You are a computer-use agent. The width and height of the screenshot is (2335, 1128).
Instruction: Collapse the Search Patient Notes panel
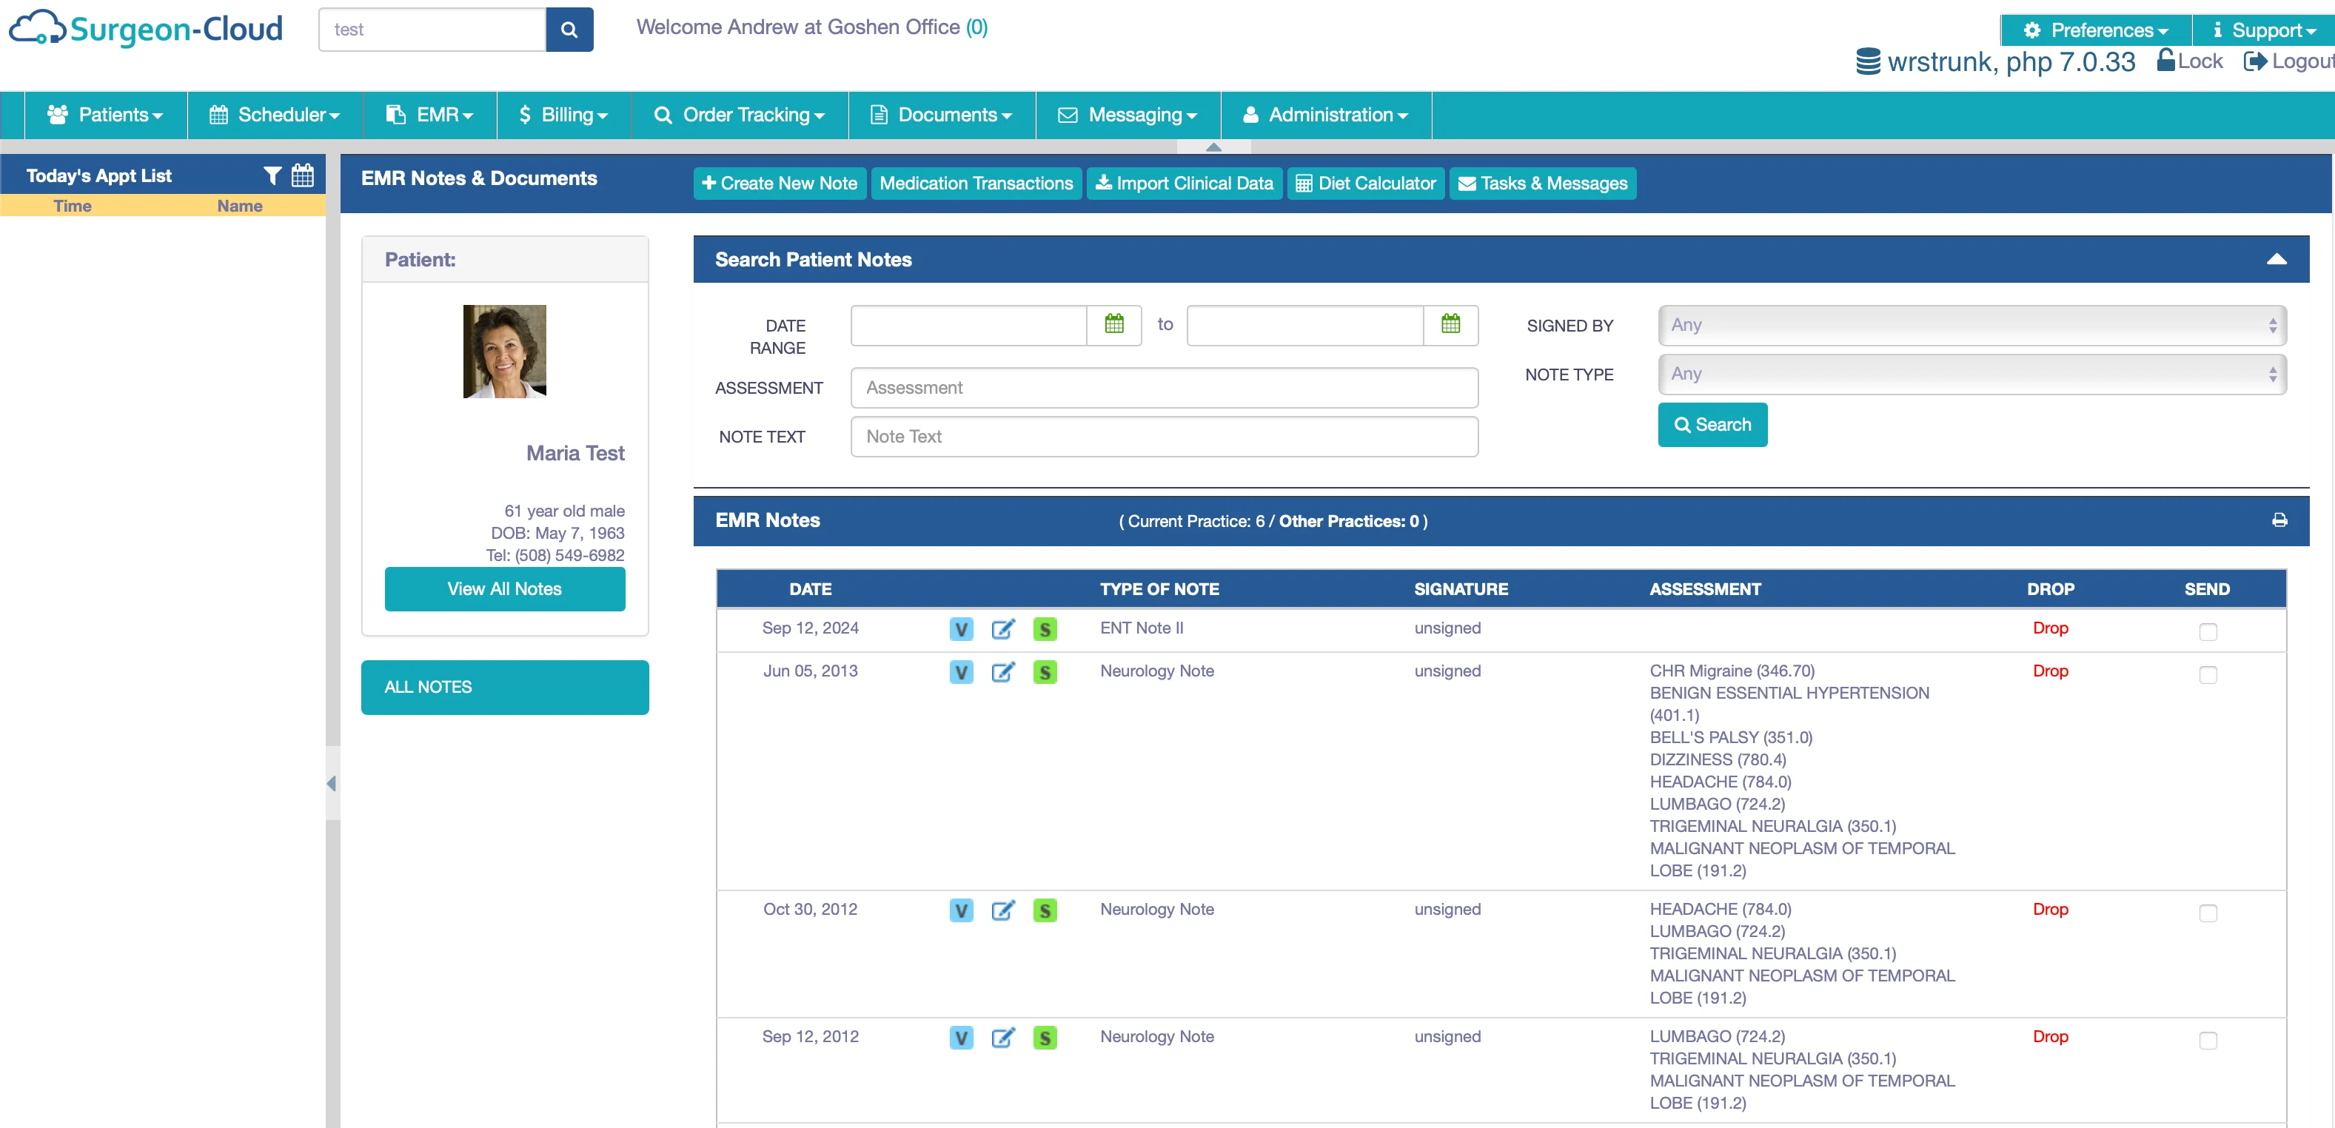coord(2279,260)
